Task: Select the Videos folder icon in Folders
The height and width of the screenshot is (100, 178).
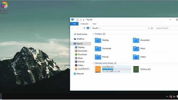Action: point(136,57)
